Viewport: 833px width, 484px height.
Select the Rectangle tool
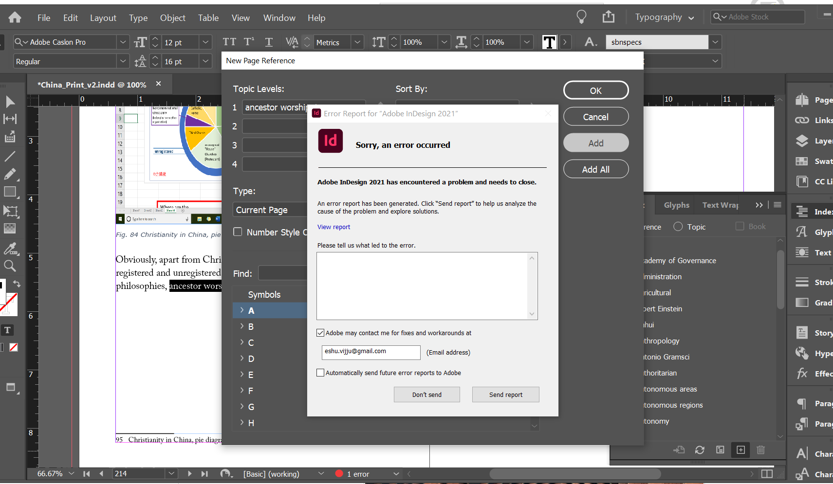(x=11, y=192)
